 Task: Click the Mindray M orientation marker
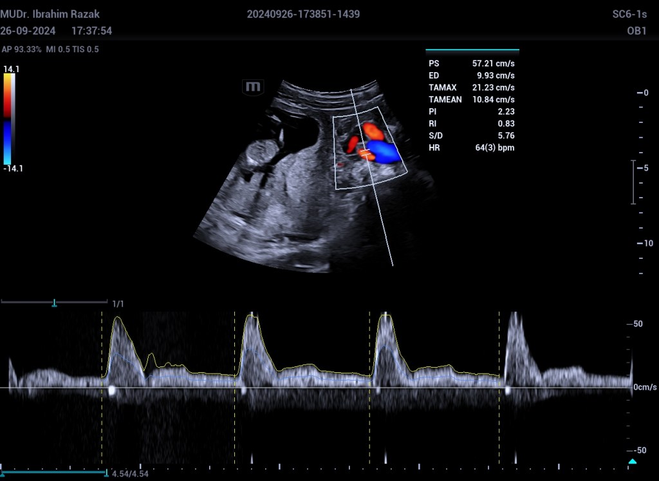tap(254, 87)
